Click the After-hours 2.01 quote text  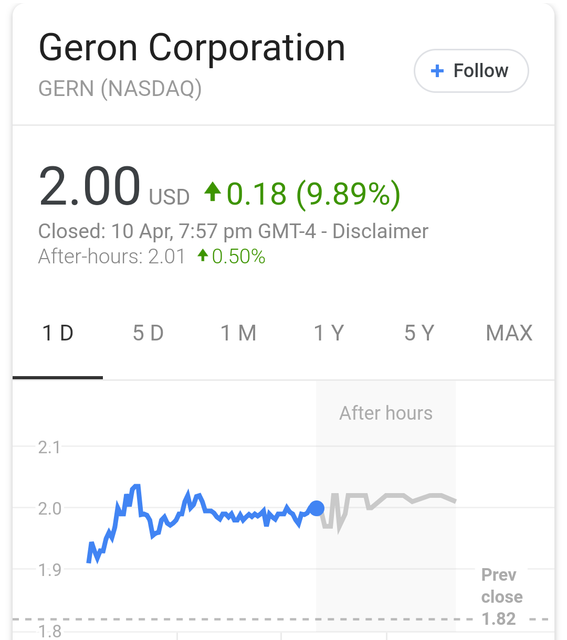(112, 257)
